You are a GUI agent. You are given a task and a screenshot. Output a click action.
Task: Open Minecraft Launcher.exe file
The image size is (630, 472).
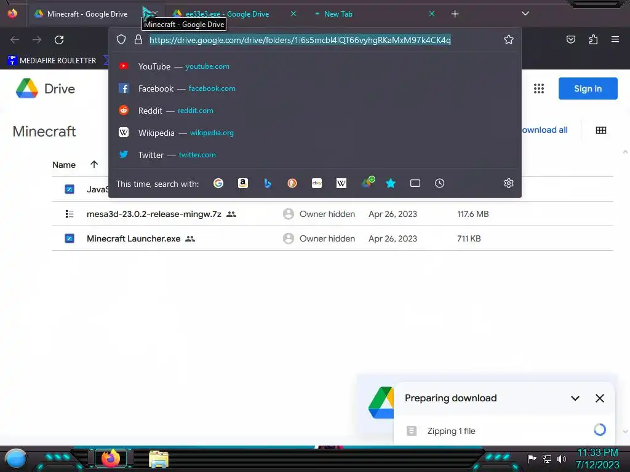pyautogui.click(x=134, y=238)
